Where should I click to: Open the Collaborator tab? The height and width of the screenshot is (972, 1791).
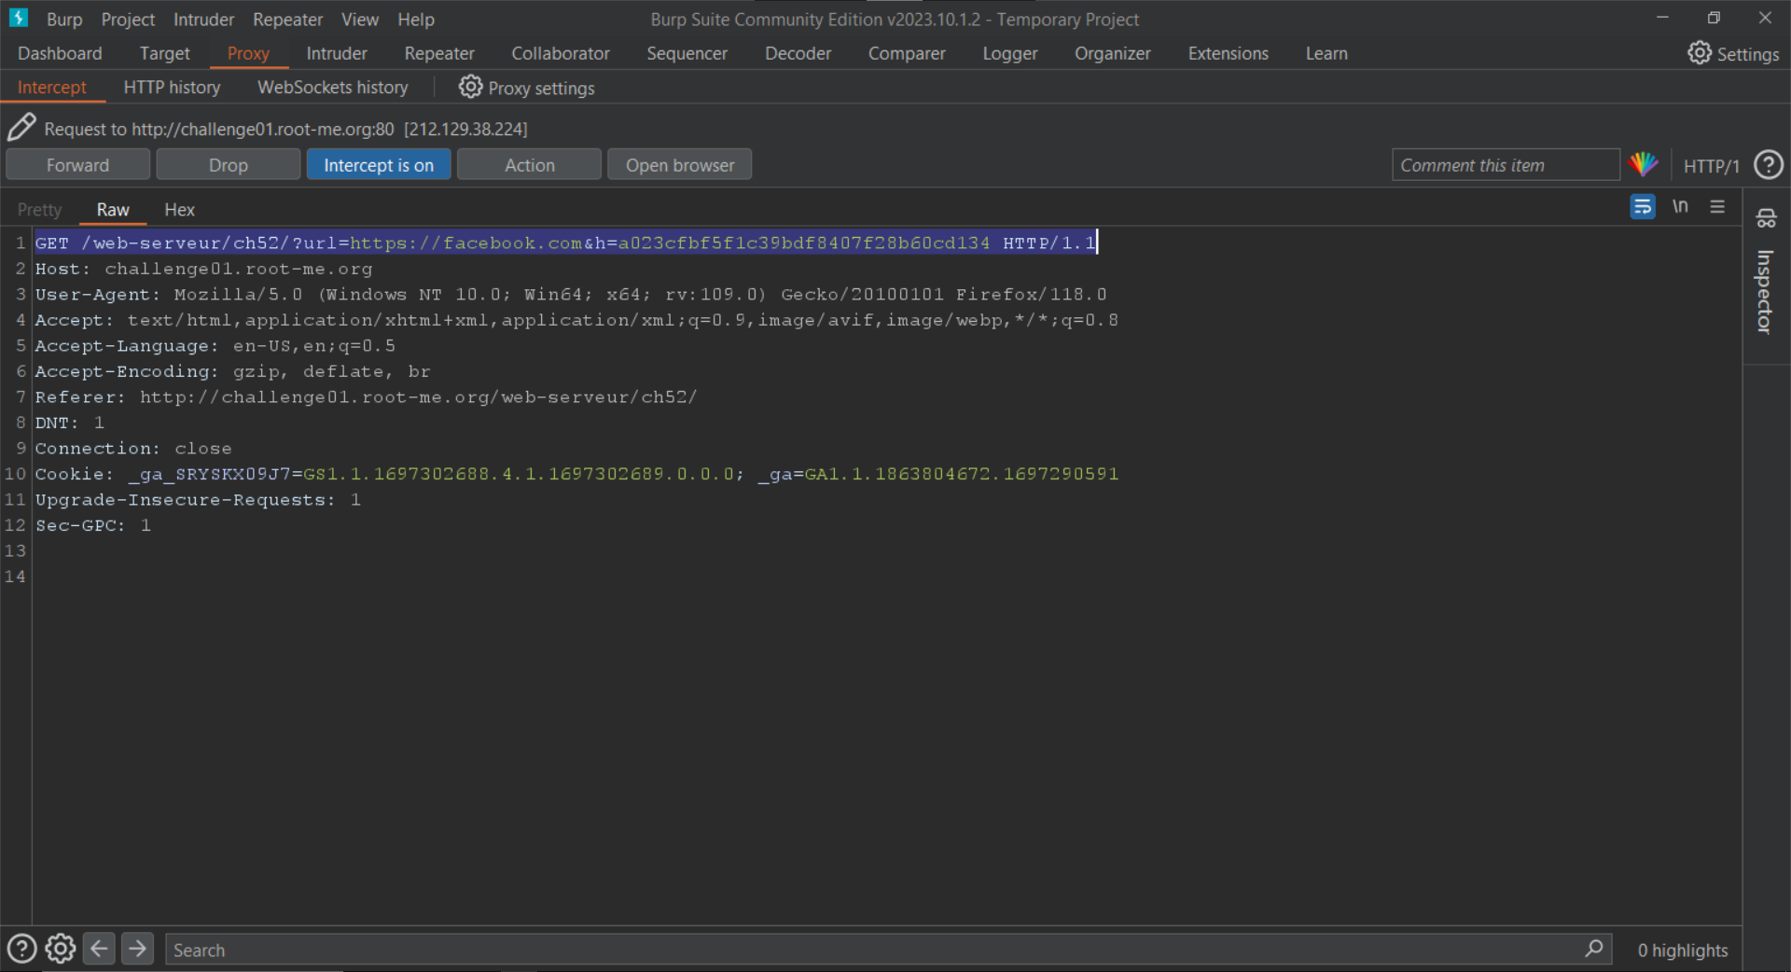561,53
